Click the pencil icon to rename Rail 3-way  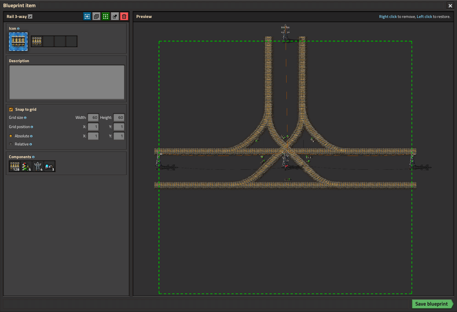tap(30, 17)
